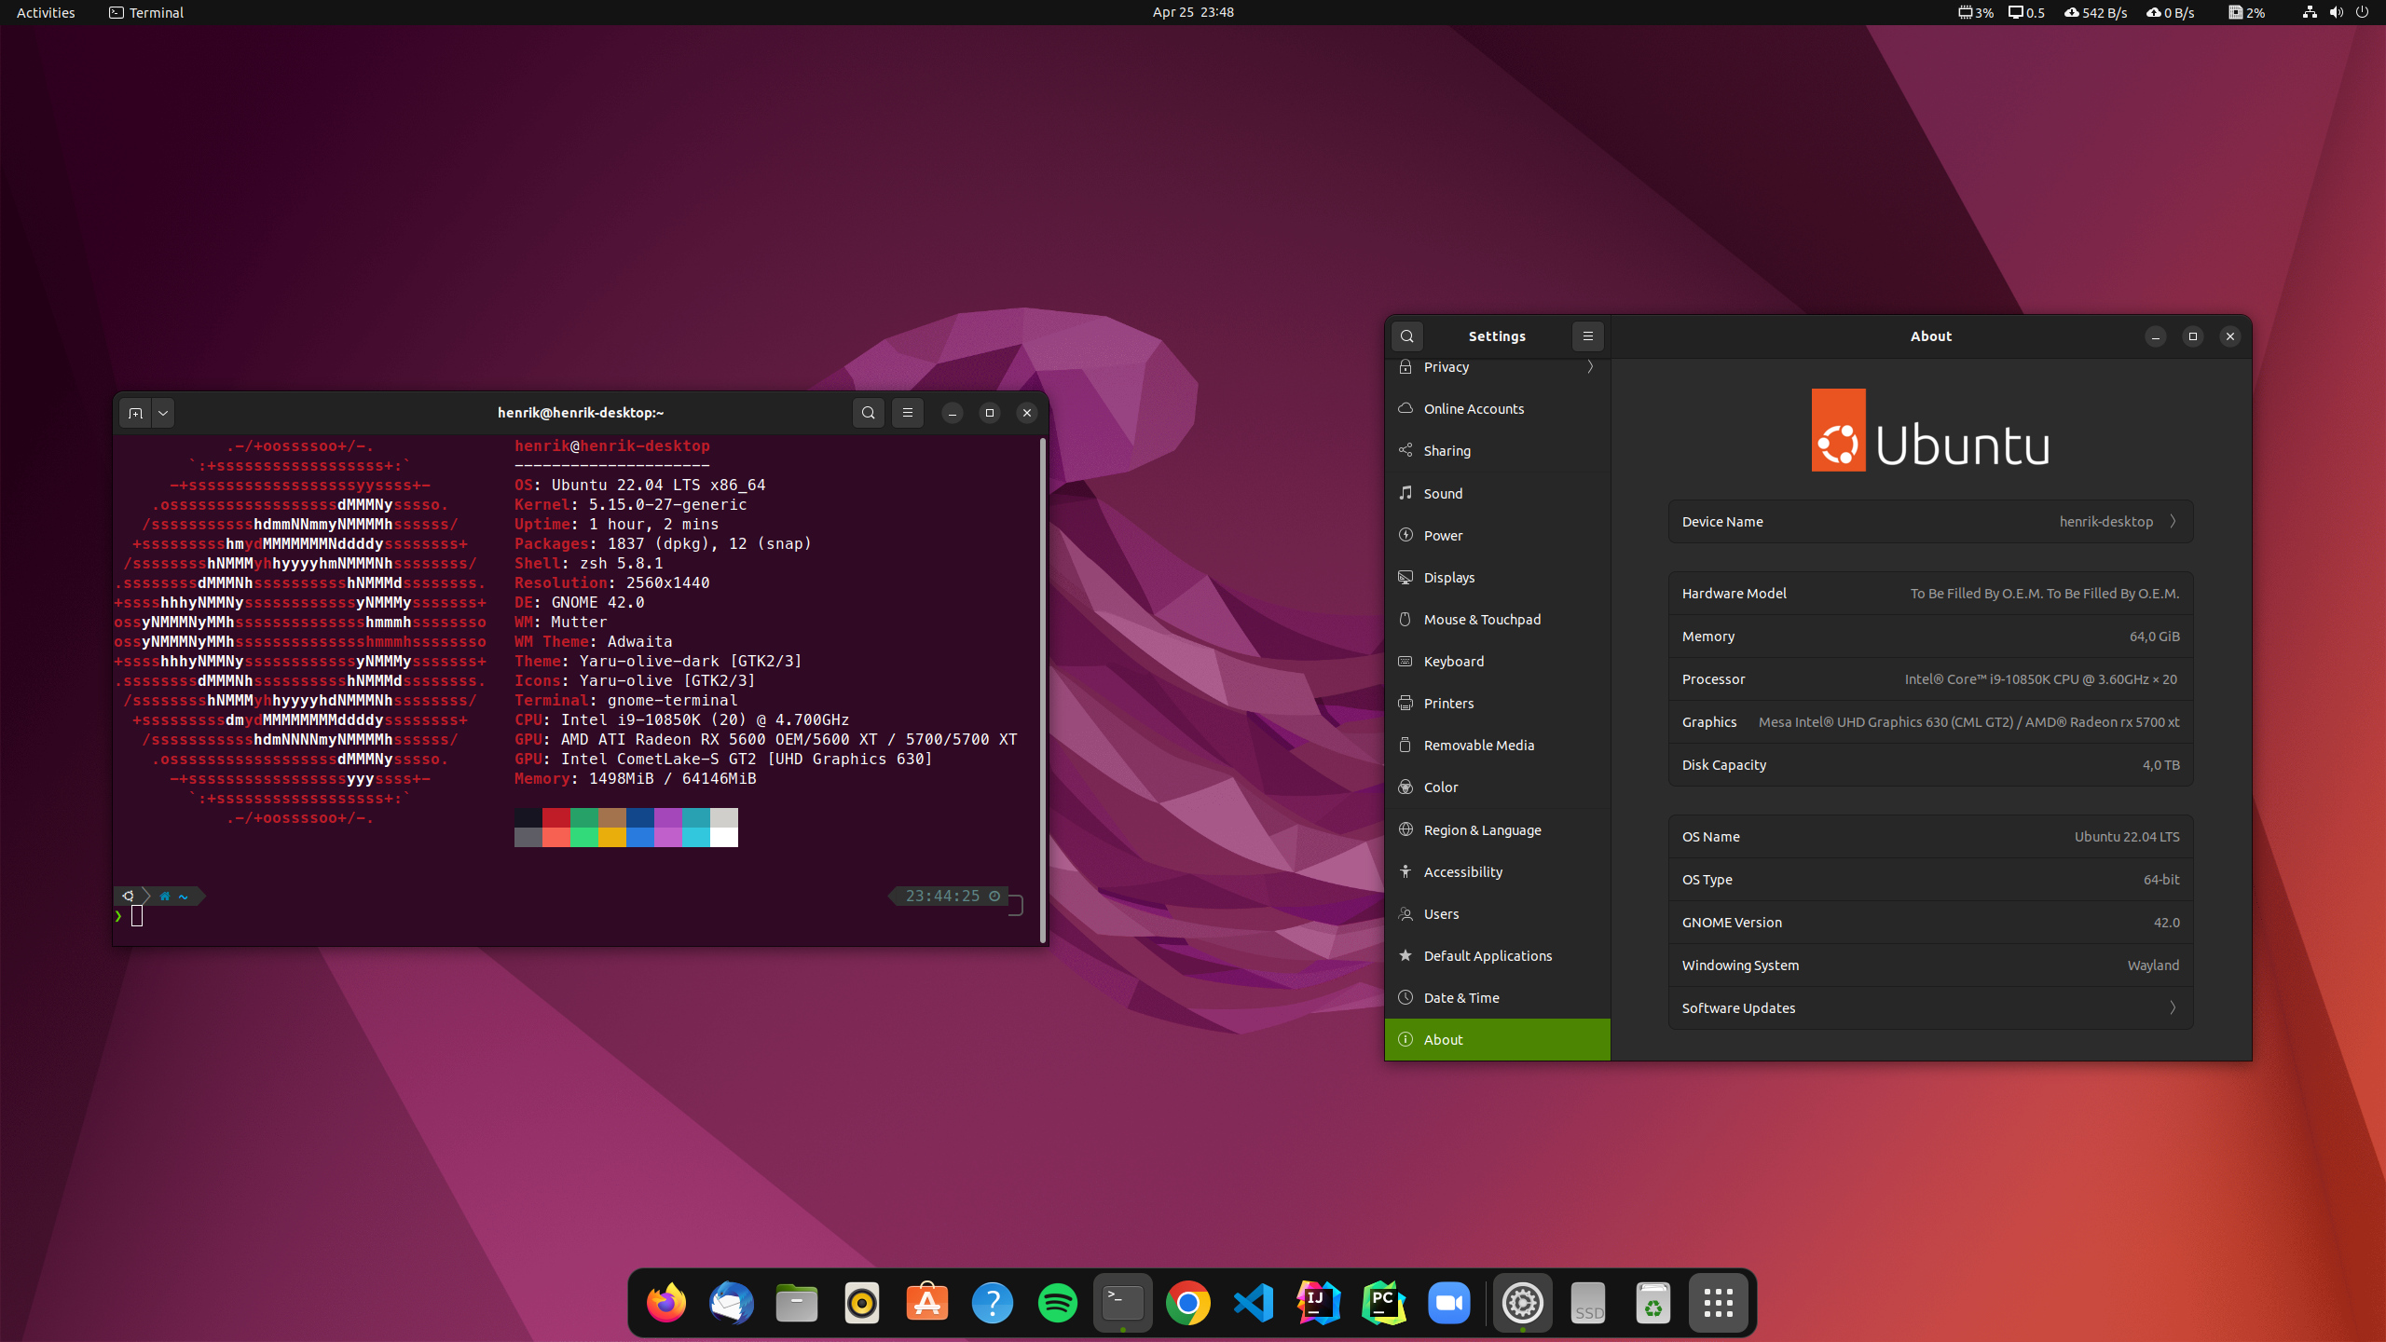Screen dimensions: 2386x1342
Task: Launch PyCharm from the dock
Action: (x=1383, y=1303)
